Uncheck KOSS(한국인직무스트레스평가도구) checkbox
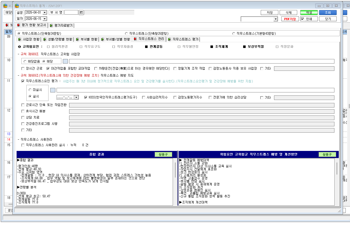Screen dimensions: 350x225 (x=86, y=97)
